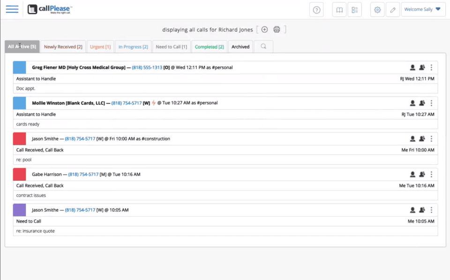Image resolution: width=450 pixels, height=280 pixels.
Task: Select the 'Doc appt.' note text
Action: point(25,88)
